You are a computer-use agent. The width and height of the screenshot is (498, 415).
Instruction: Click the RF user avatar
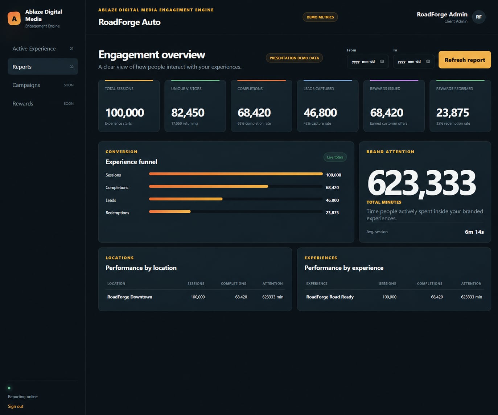pos(479,17)
